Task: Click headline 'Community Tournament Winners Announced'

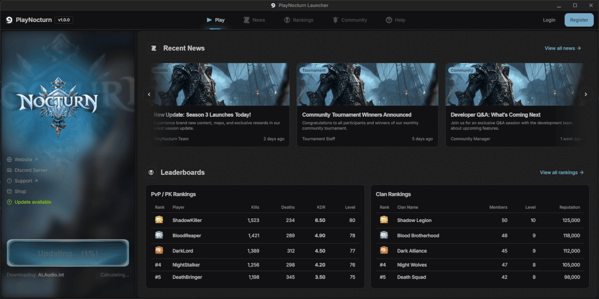Action: point(357,115)
